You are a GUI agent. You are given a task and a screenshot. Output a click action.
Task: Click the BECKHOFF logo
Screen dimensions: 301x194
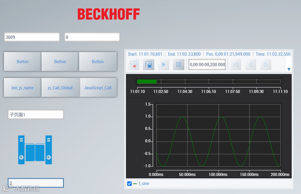coord(109,14)
